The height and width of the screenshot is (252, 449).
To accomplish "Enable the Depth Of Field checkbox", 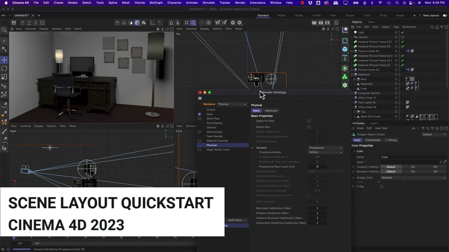I will tap(309, 121).
